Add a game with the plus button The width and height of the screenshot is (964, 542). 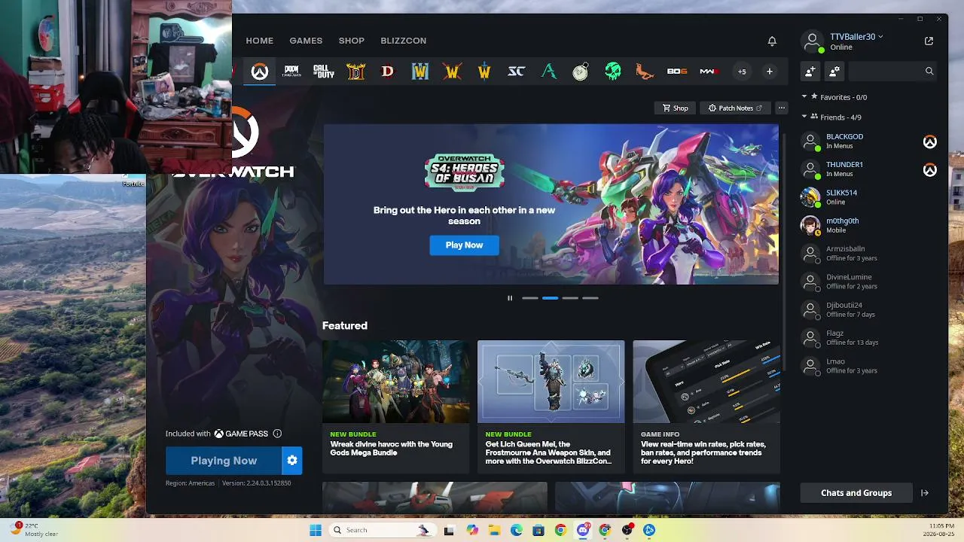coord(769,72)
